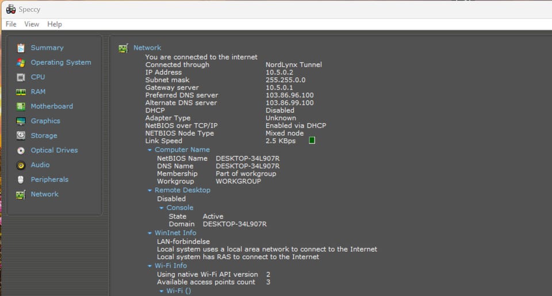Collapse the Remote Desktop section
Screen dimensions: 552x296
(149, 190)
